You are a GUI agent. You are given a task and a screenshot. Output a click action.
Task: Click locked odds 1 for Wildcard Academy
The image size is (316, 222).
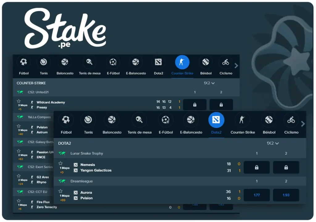click(x=195, y=105)
